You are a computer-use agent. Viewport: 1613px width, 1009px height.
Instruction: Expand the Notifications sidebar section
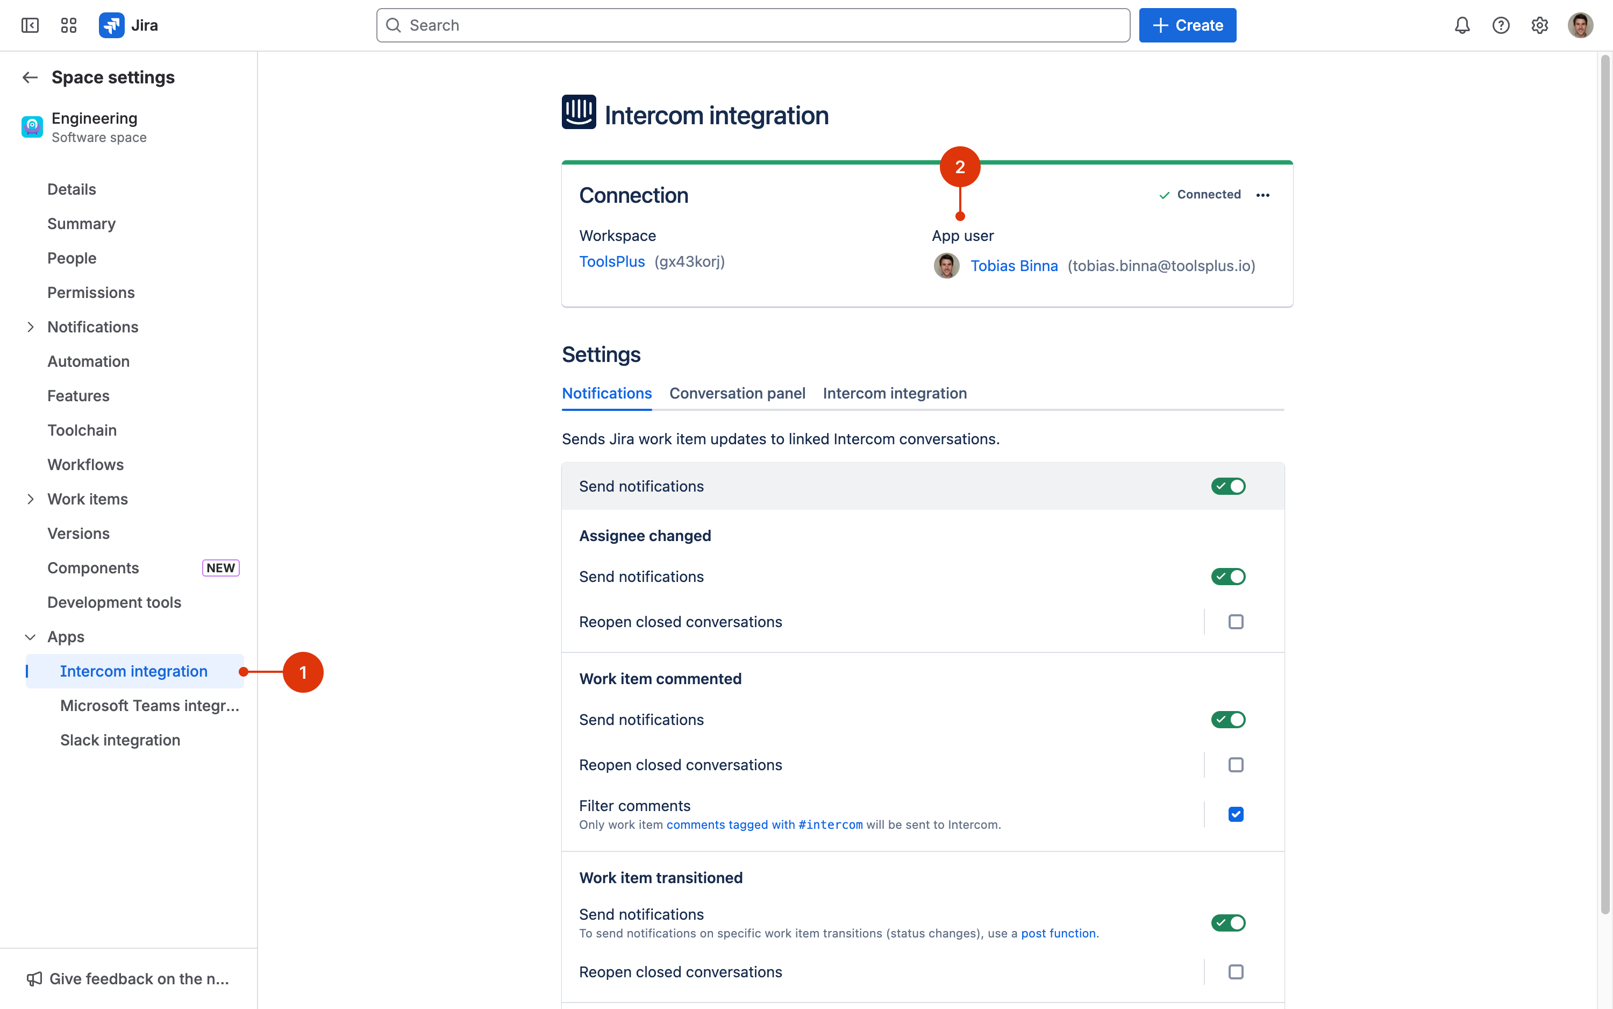[x=30, y=327]
